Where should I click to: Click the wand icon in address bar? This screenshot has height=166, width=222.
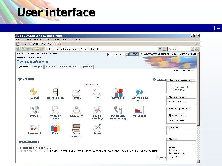[x=42, y=49]
